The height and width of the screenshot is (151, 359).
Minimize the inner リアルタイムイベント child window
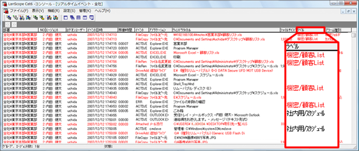click(x=343, y=11)
